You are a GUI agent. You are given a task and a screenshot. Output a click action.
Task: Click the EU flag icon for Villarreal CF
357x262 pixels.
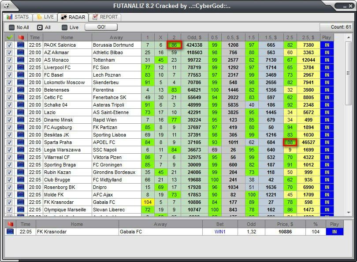click(21, 157)
